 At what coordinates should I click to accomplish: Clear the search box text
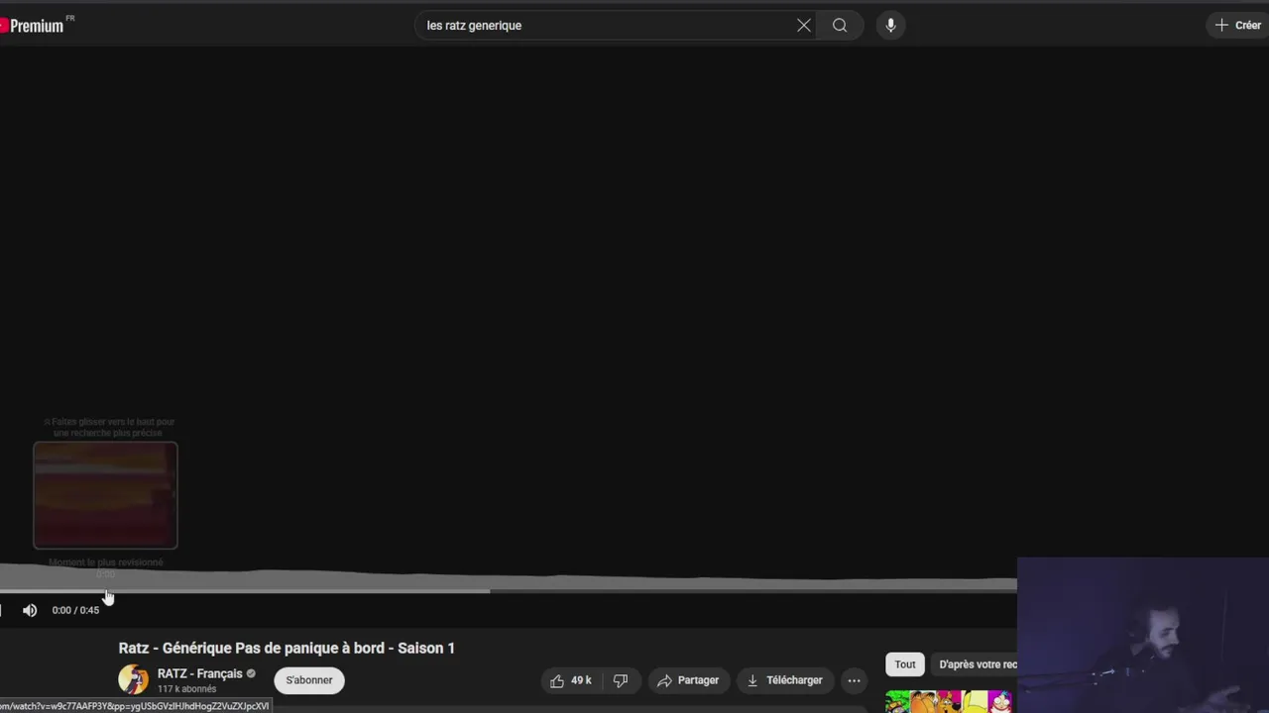pyautogui.click(x=804, y=26)
